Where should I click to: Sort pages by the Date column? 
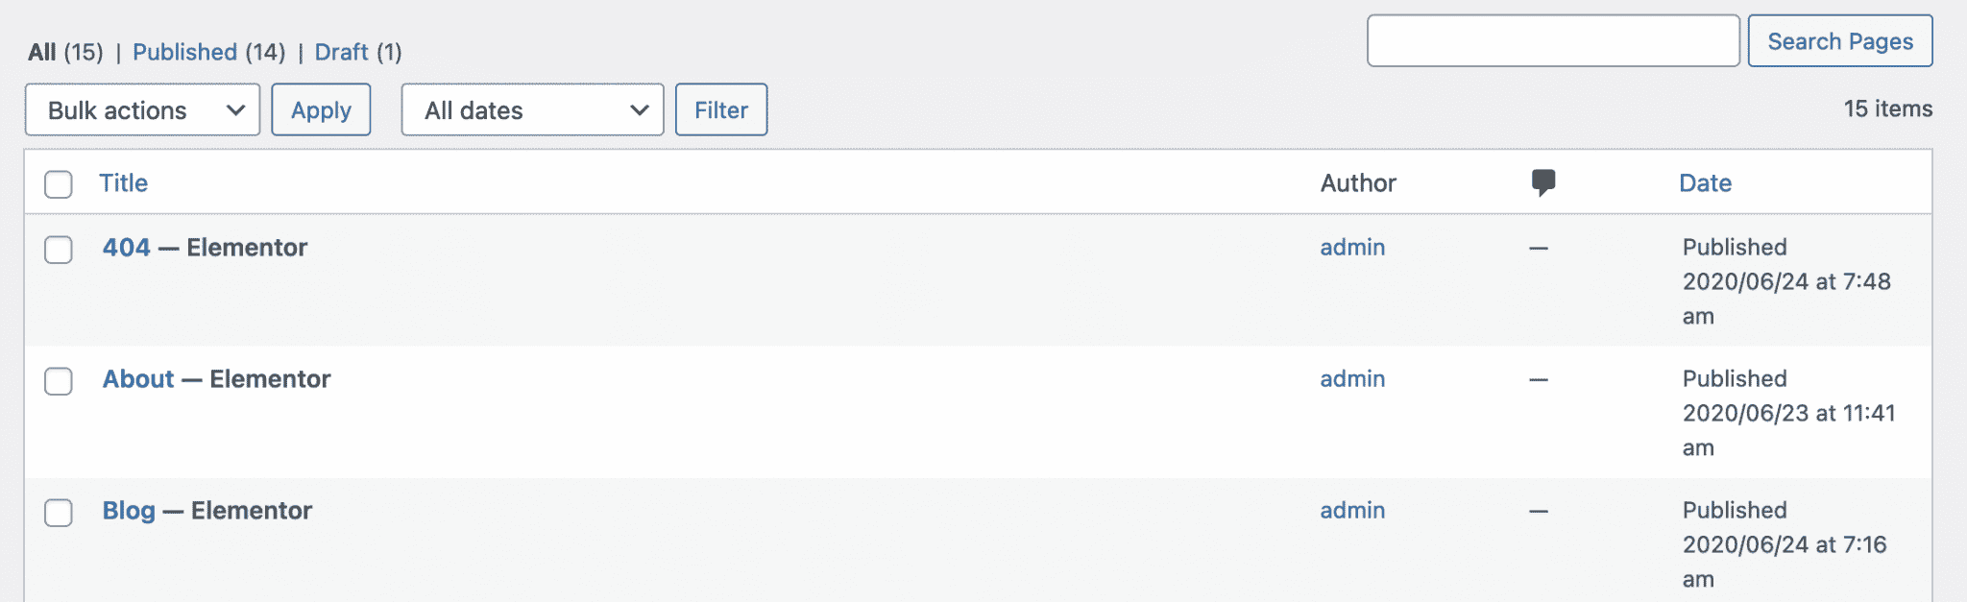click(1705, 182)
